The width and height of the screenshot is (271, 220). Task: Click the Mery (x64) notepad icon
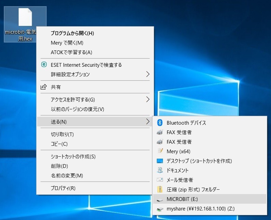[160, 151]
